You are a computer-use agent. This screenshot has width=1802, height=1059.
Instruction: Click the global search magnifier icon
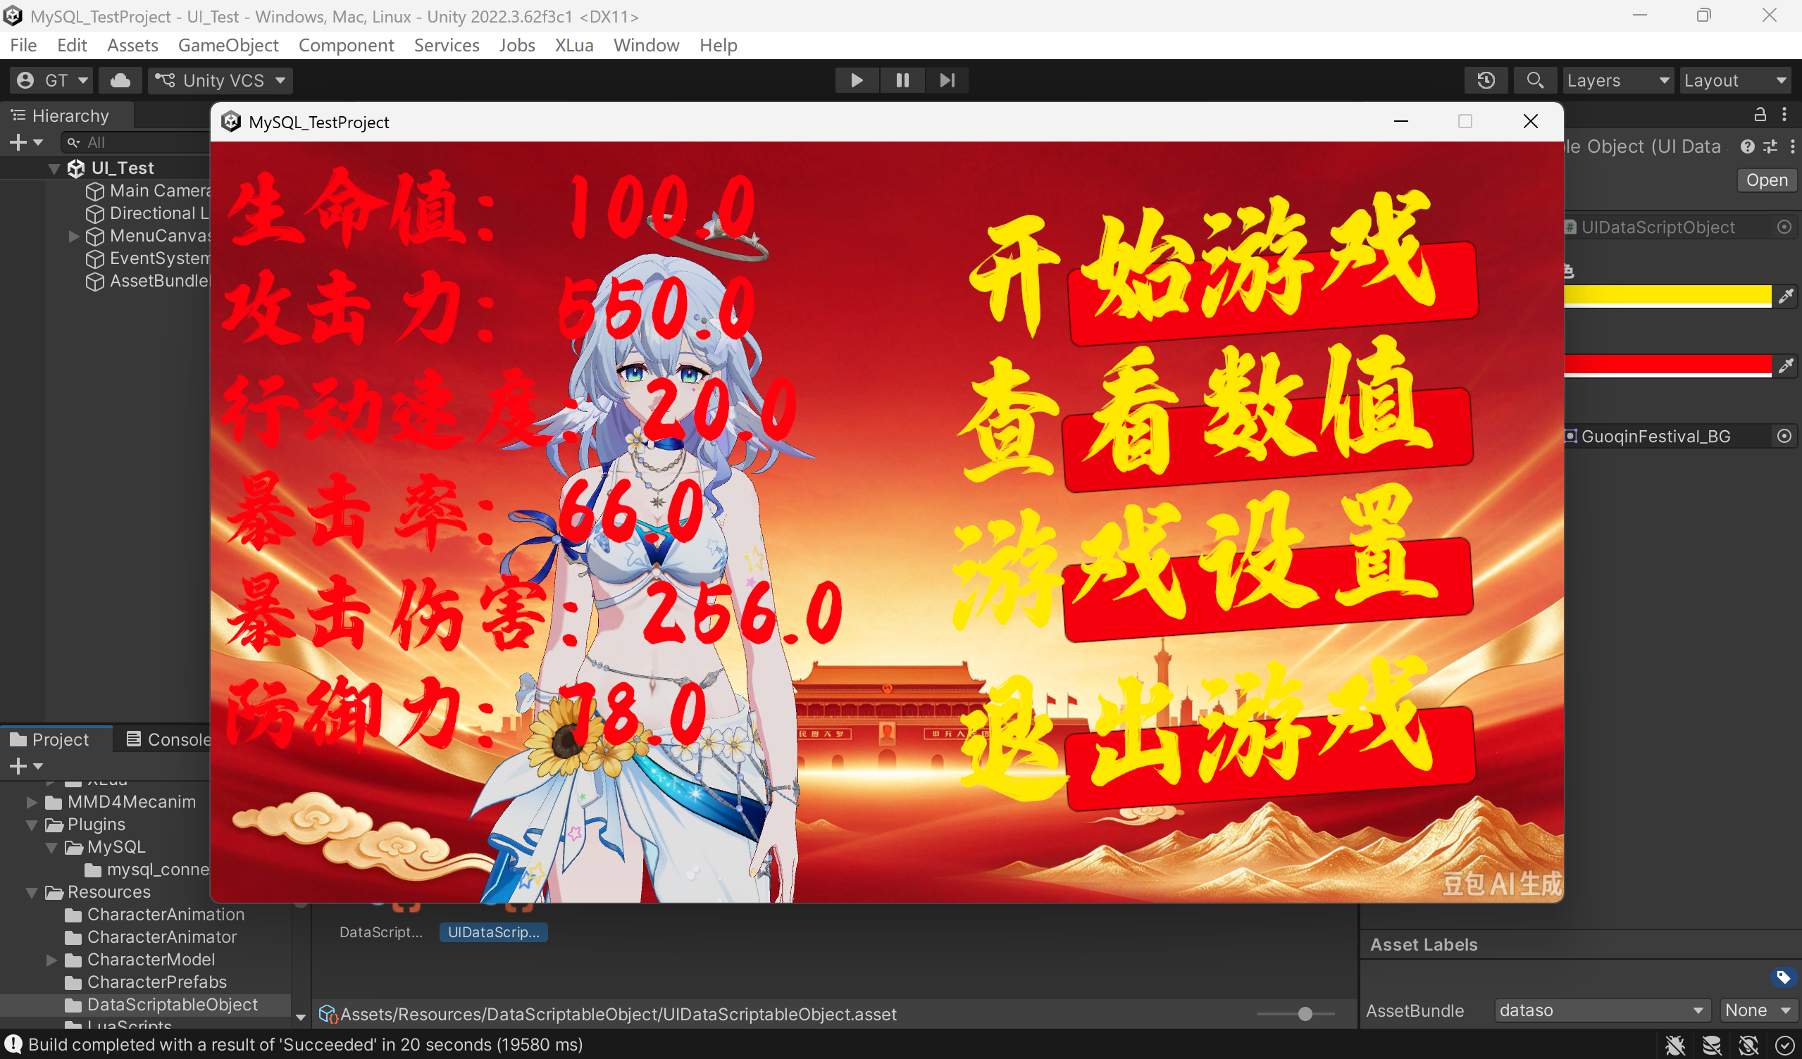click(1534, 80)
